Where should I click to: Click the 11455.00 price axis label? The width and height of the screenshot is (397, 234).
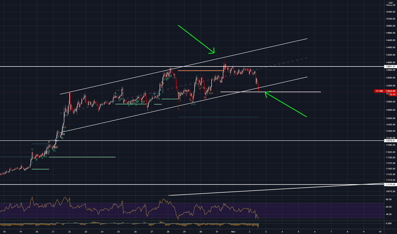pyautogui.click(x=391, y=169)
